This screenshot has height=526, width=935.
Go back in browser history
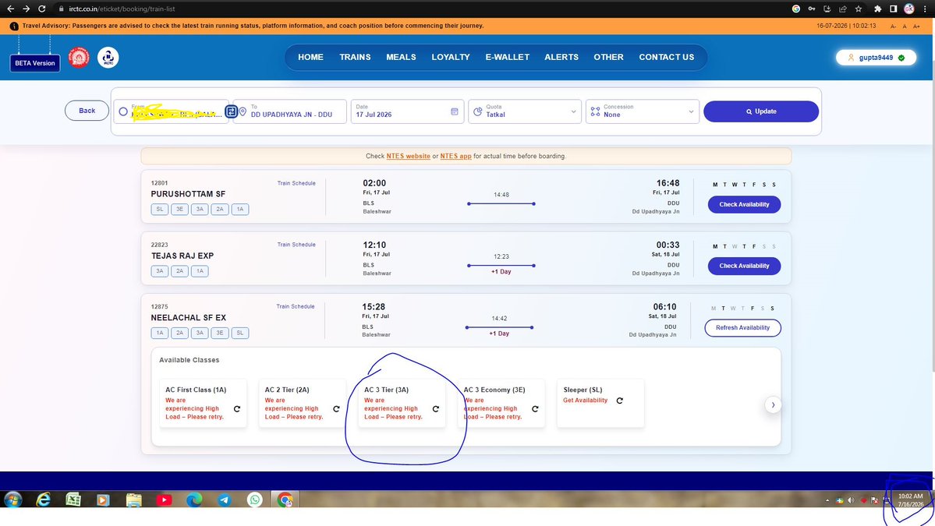10,9
